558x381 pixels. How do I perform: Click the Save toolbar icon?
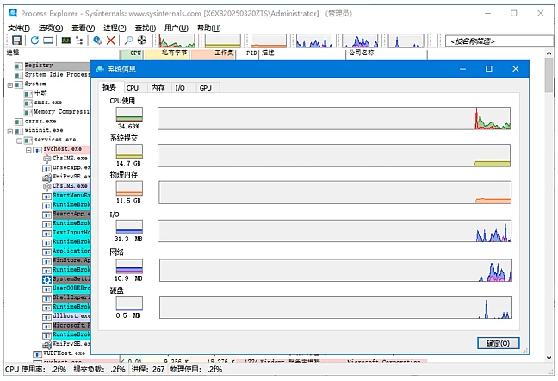click(15, 41)
